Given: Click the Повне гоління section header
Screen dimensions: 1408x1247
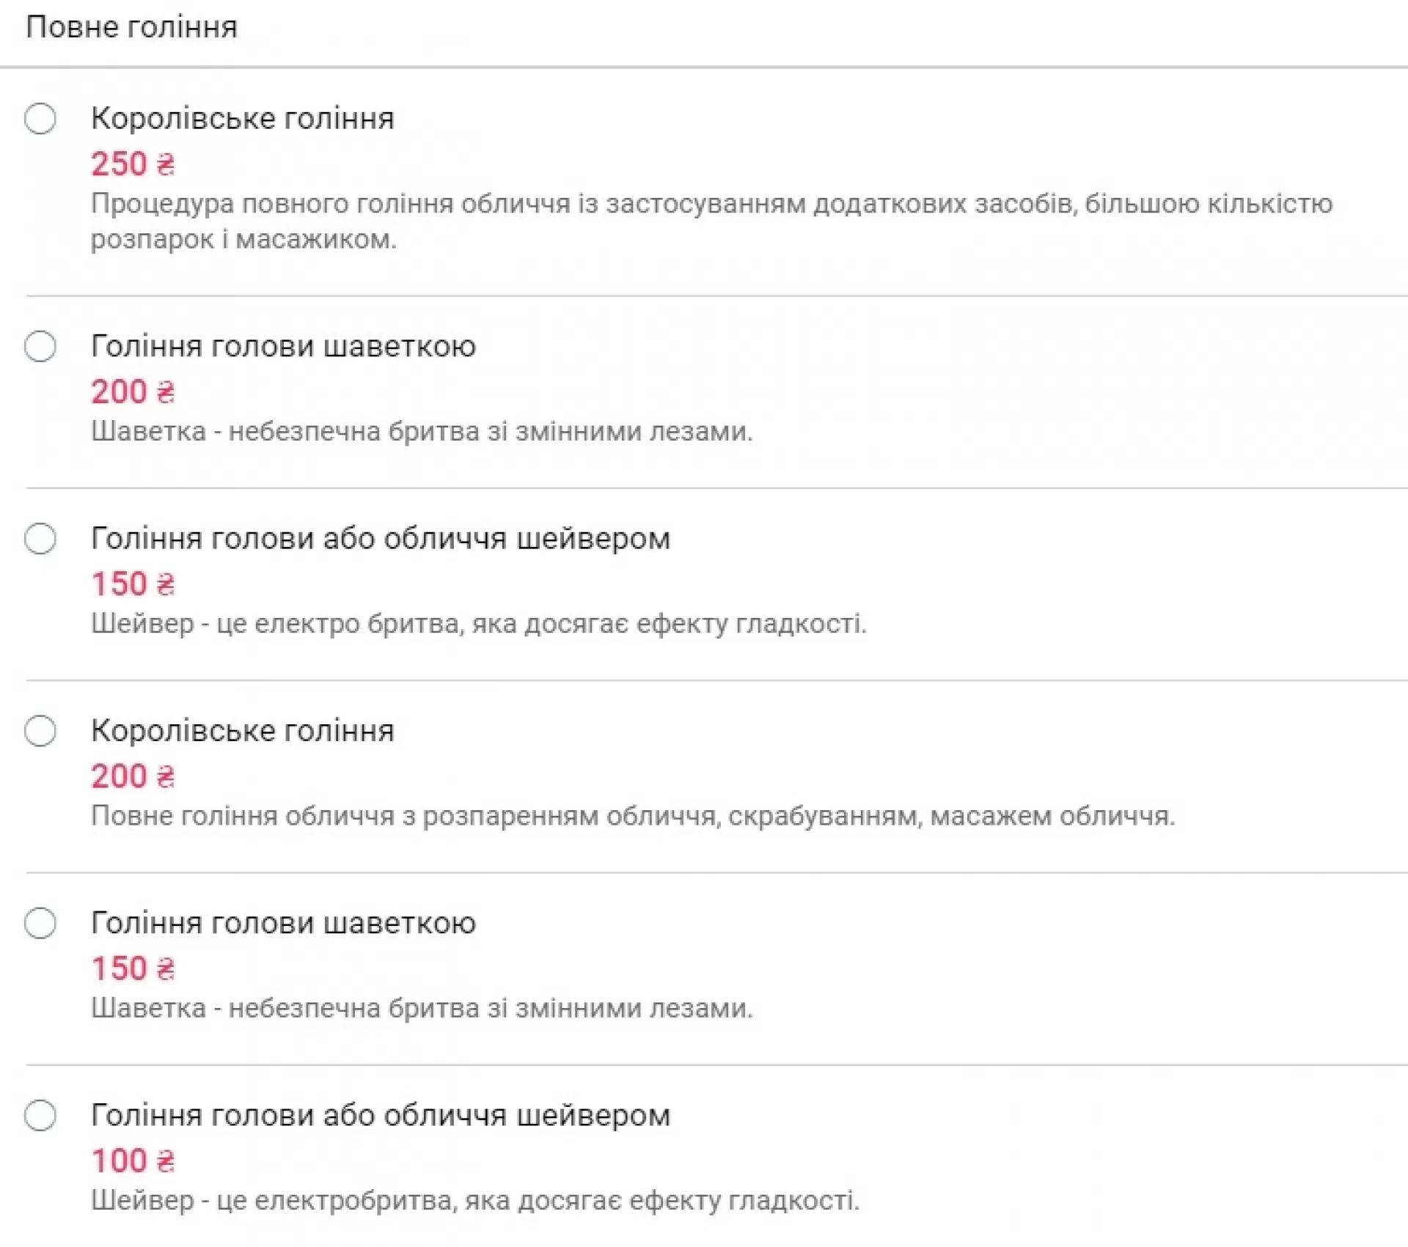Looking at the screenshot, I should 131,27.
